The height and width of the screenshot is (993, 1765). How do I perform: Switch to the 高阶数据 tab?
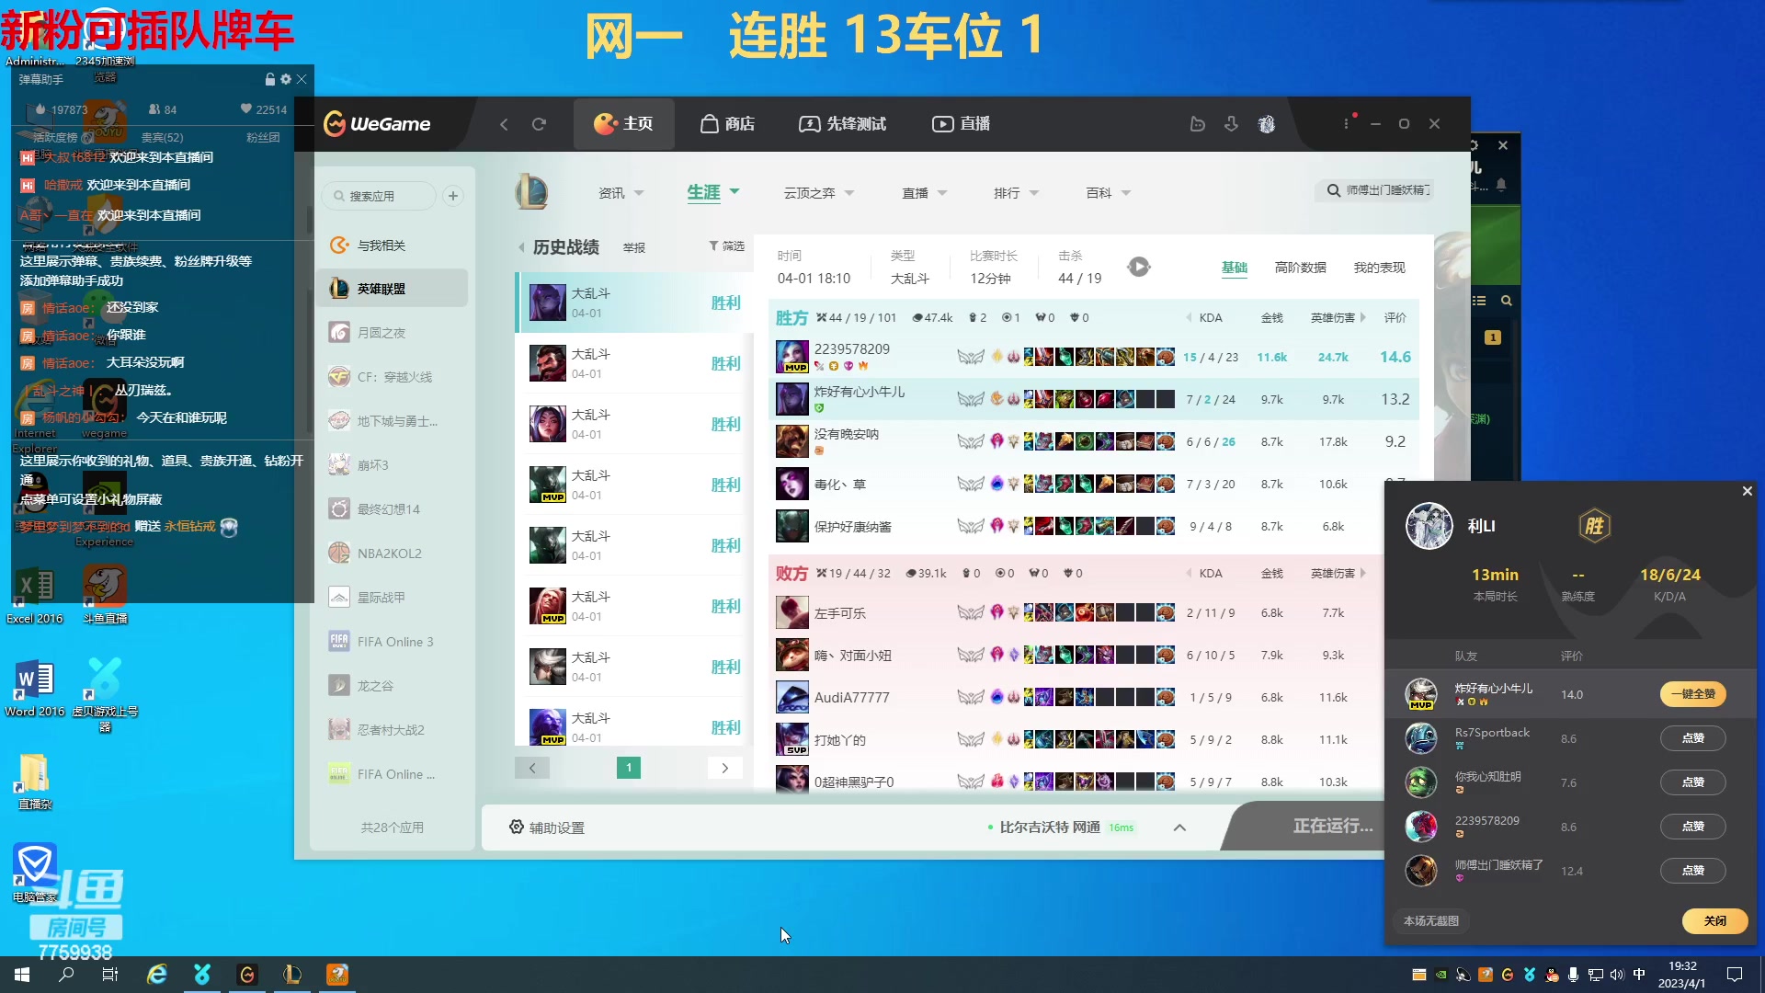click(1300, 268)
